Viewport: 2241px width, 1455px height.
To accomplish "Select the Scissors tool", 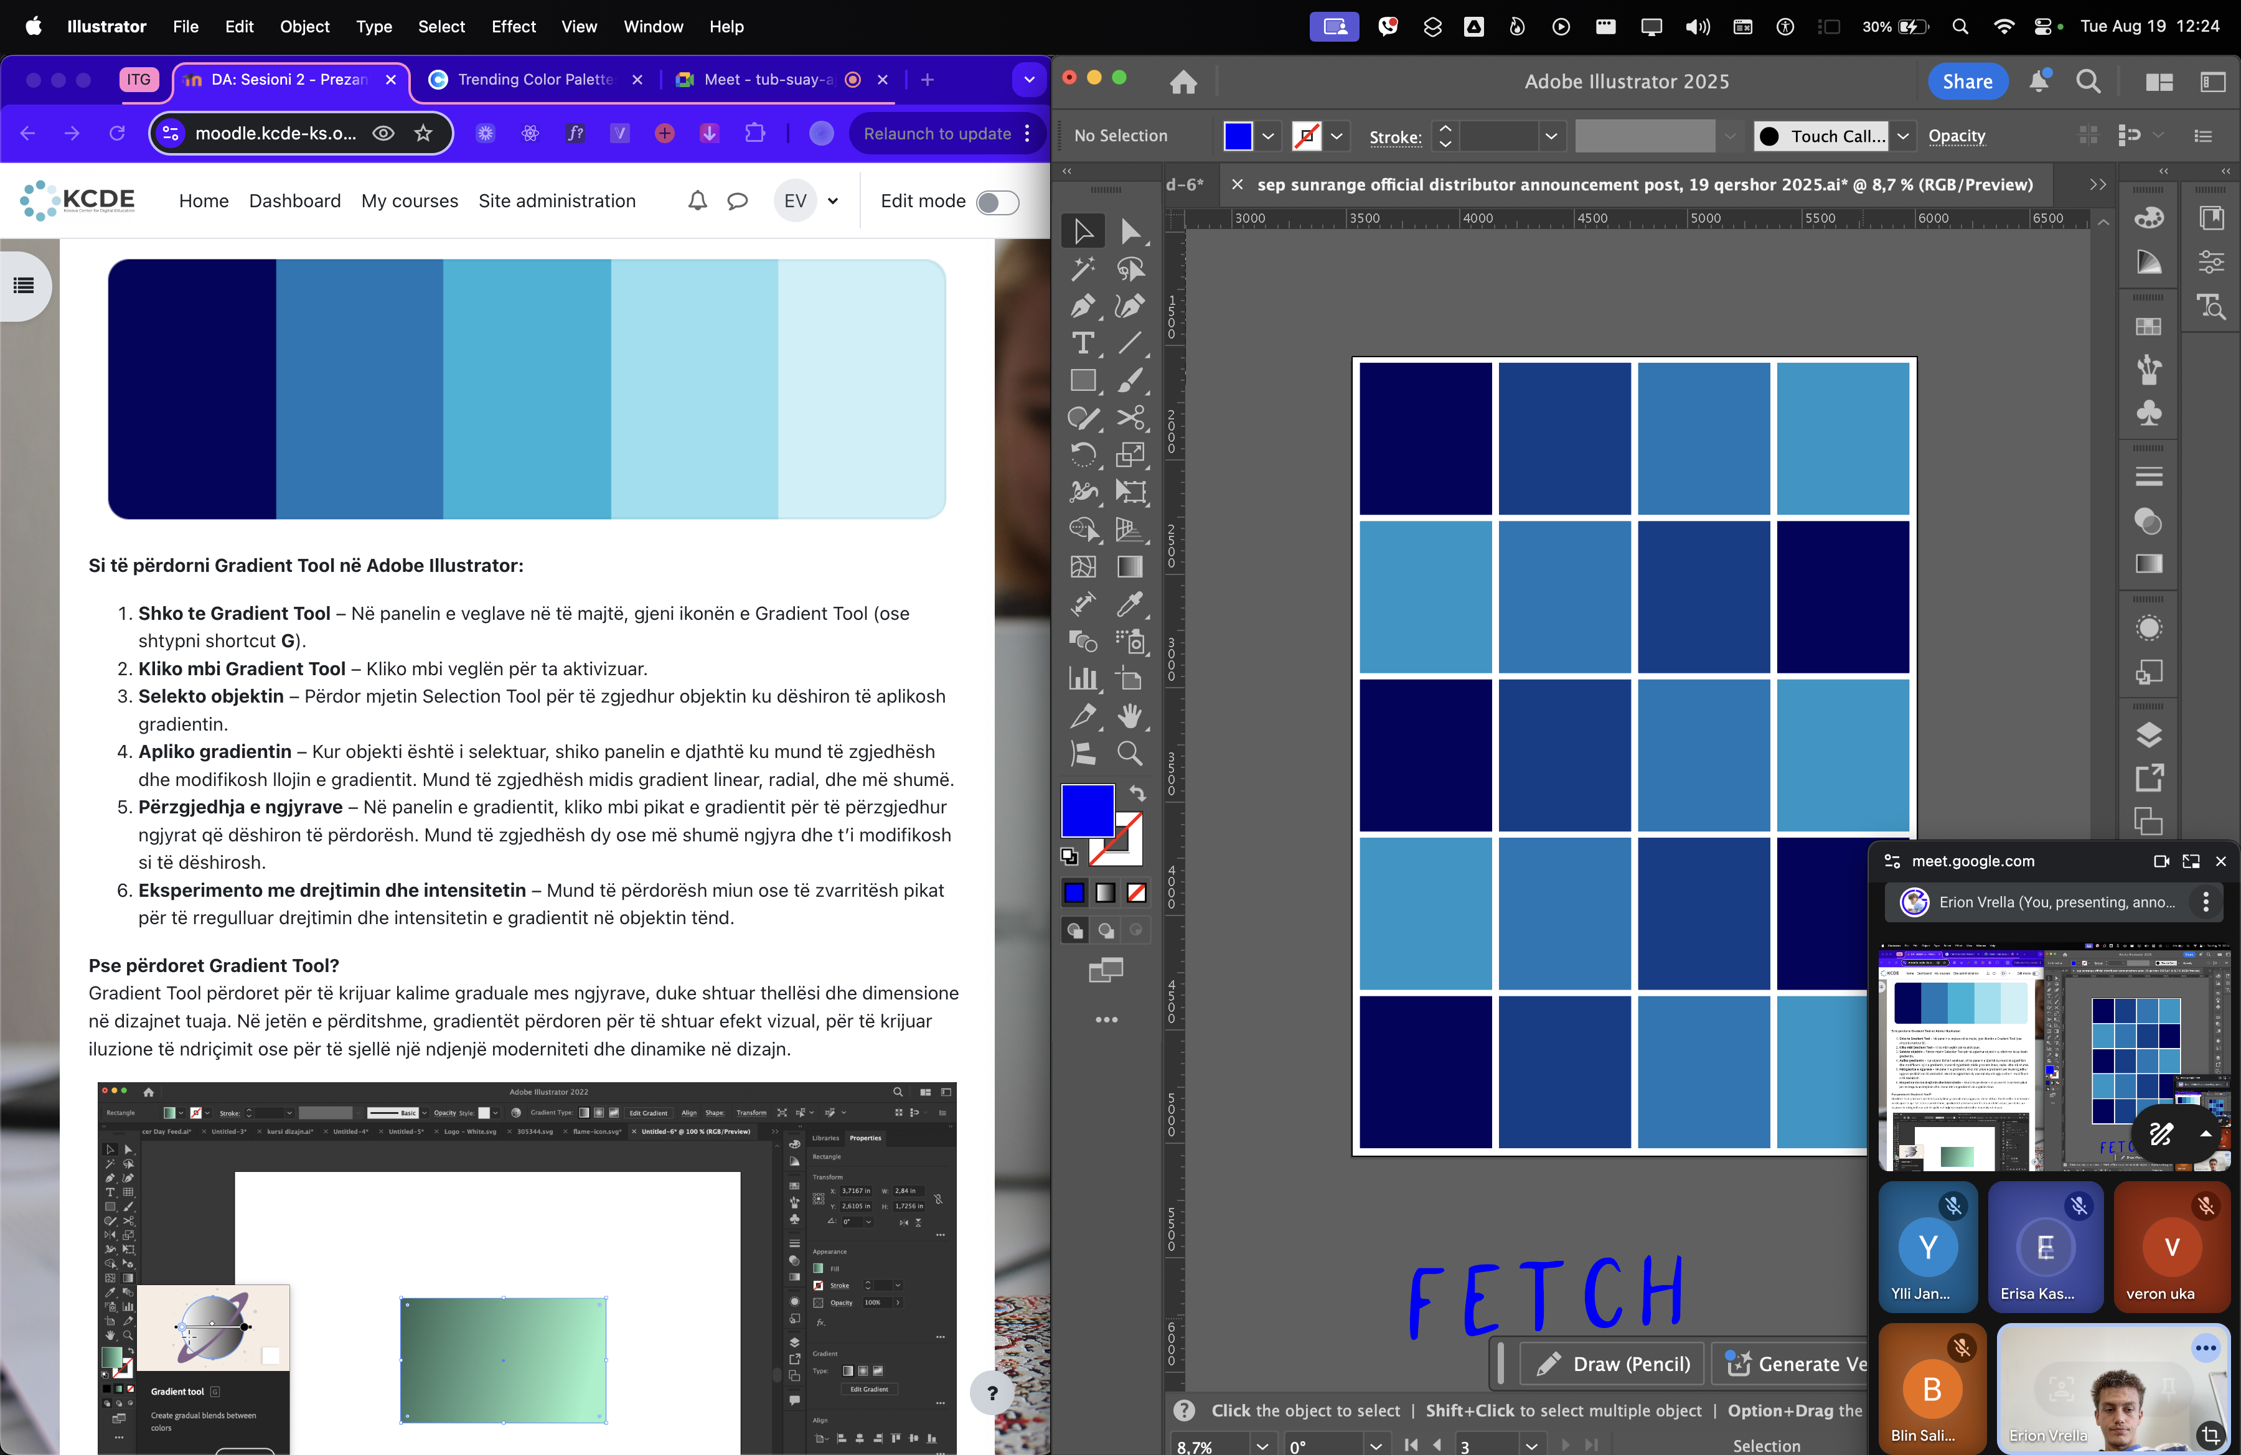I will [x=1130, y=418].
